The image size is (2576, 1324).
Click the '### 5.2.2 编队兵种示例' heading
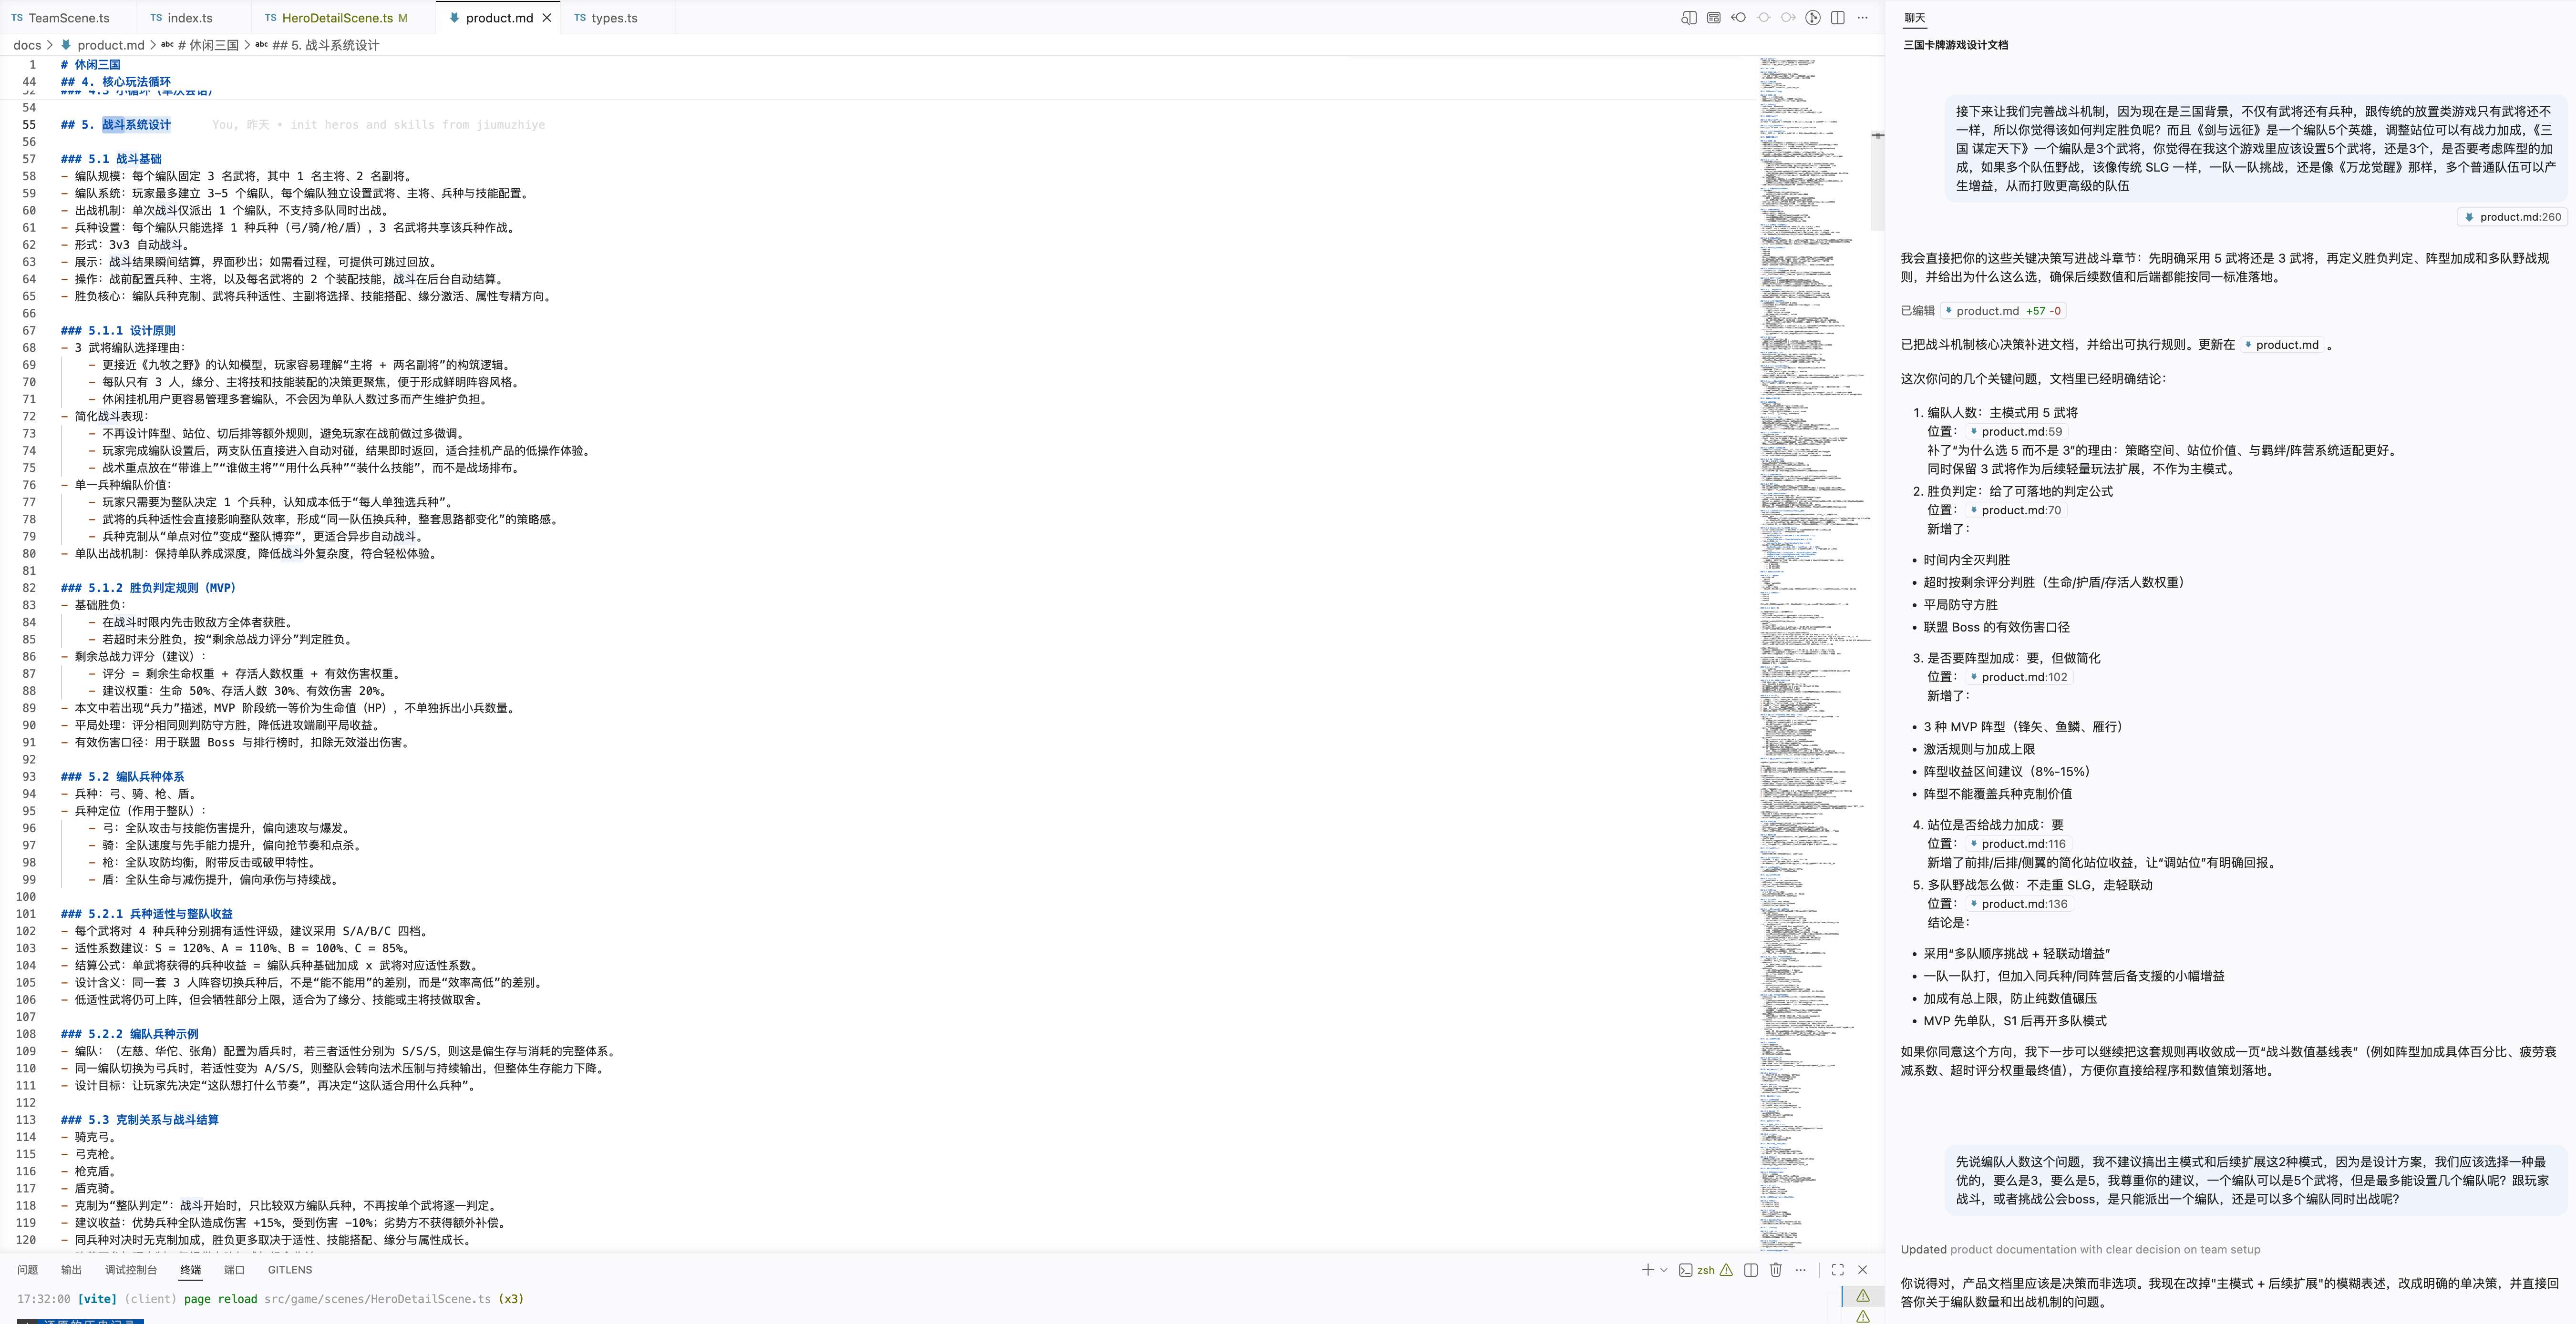point(129,1034)
